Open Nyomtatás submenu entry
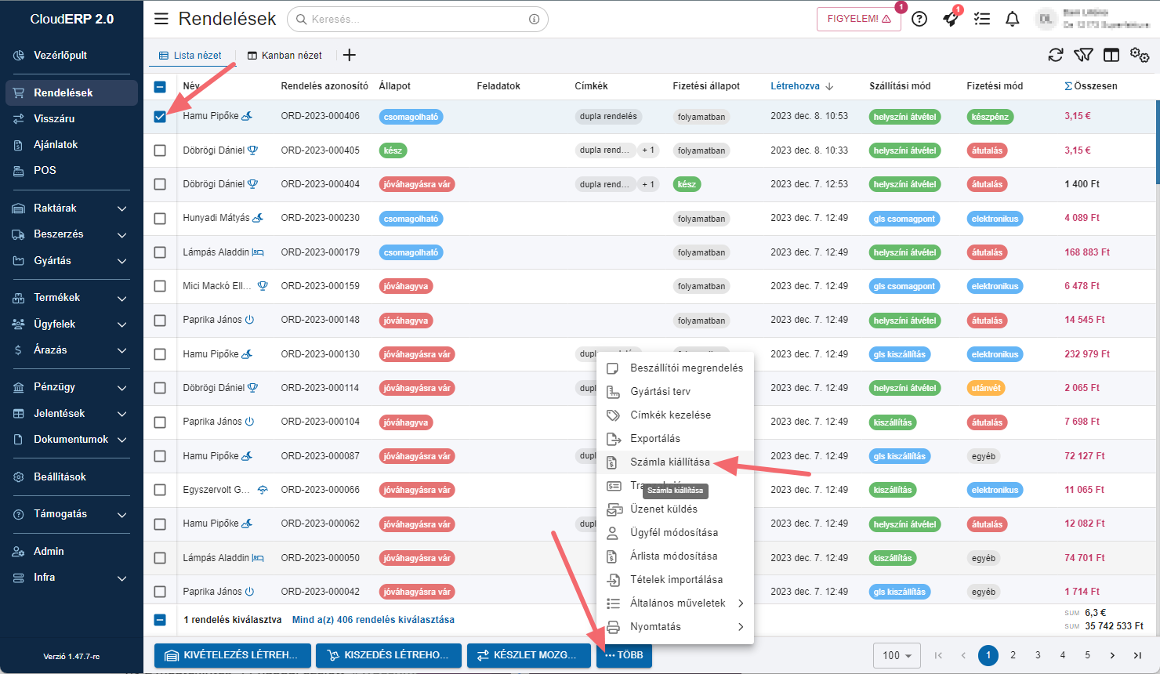This screenshot has height=674, width=1160. [x=675, y=626]
